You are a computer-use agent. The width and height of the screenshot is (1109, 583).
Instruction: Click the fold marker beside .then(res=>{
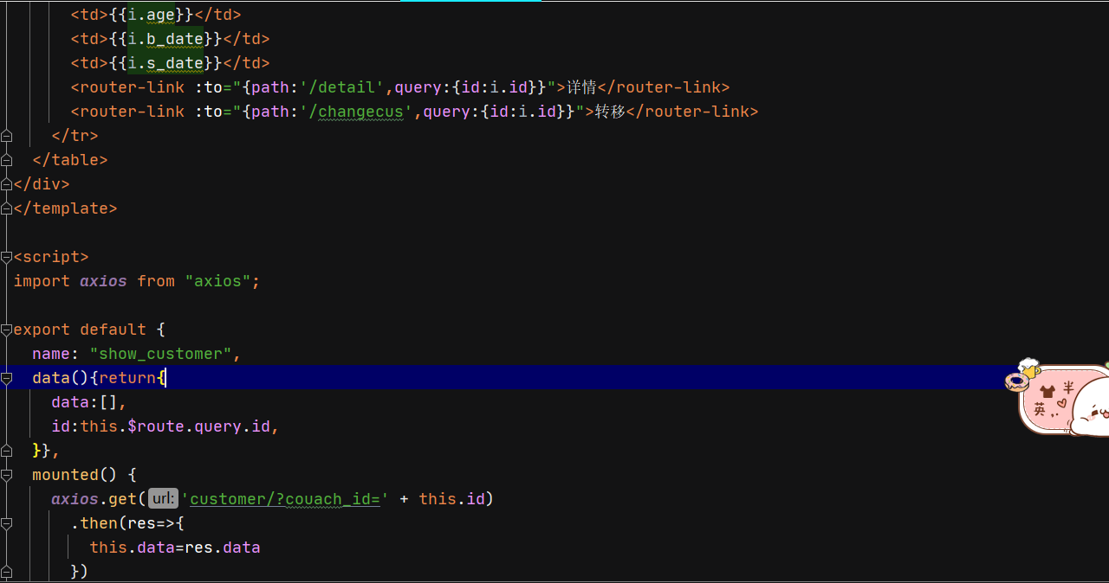6,523
